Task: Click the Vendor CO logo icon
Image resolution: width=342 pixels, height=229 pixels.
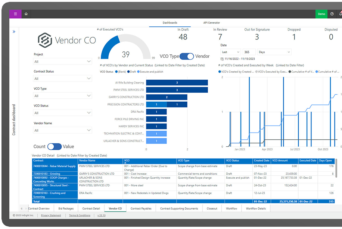Action: pyautogui.click(x=45, y=40)
